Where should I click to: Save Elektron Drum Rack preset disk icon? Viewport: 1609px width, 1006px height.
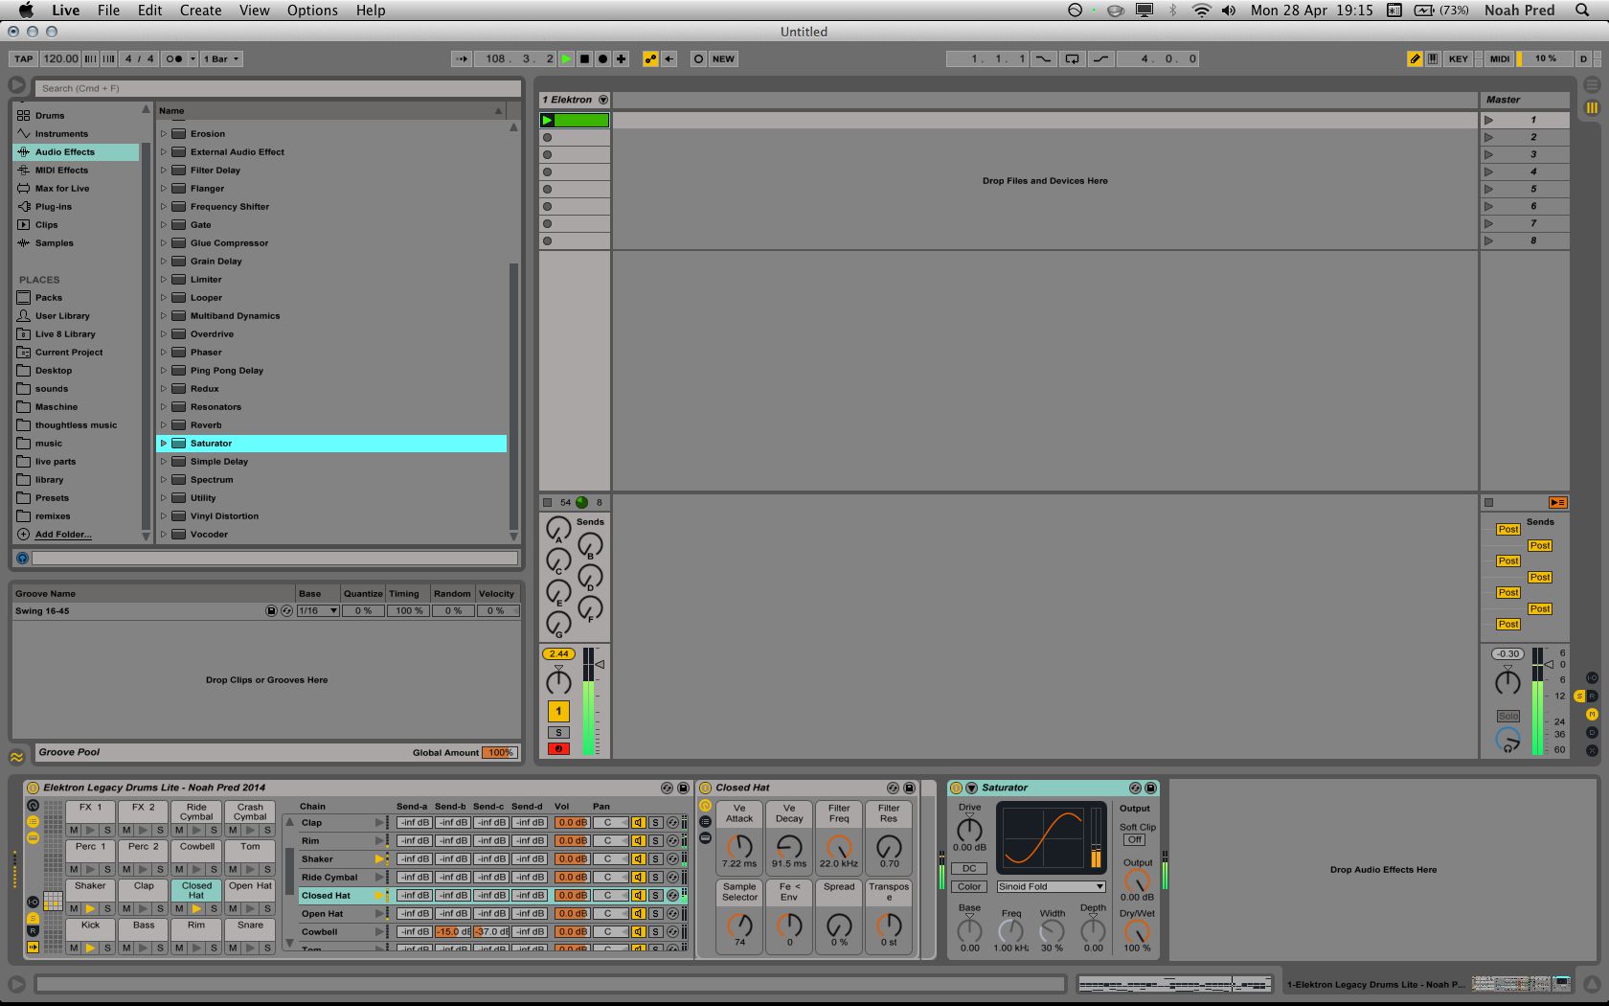tap(683, 788)
